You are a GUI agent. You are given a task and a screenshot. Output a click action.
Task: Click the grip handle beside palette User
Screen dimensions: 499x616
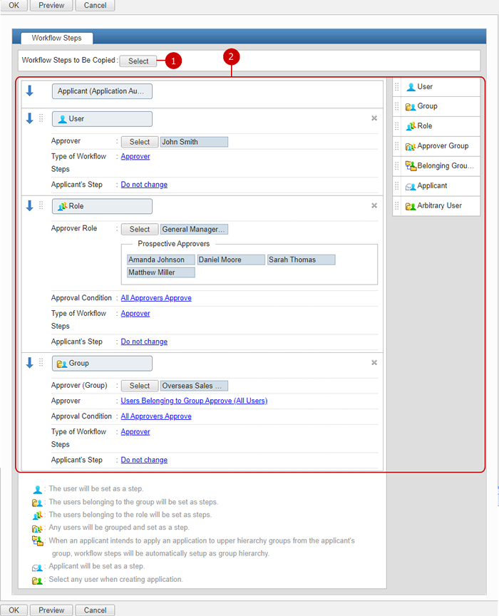tap(397, 87)
